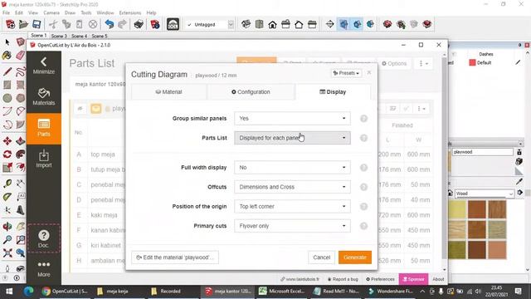Click help icon next to Full width display
The height and width of the screenshot is (299, 531).
coord(363,168)
